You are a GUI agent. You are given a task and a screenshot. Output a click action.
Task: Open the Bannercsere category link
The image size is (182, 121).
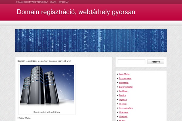pyautogui.click(x=125, y=79)
